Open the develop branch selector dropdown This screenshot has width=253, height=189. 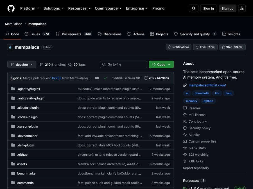point(22,64)
